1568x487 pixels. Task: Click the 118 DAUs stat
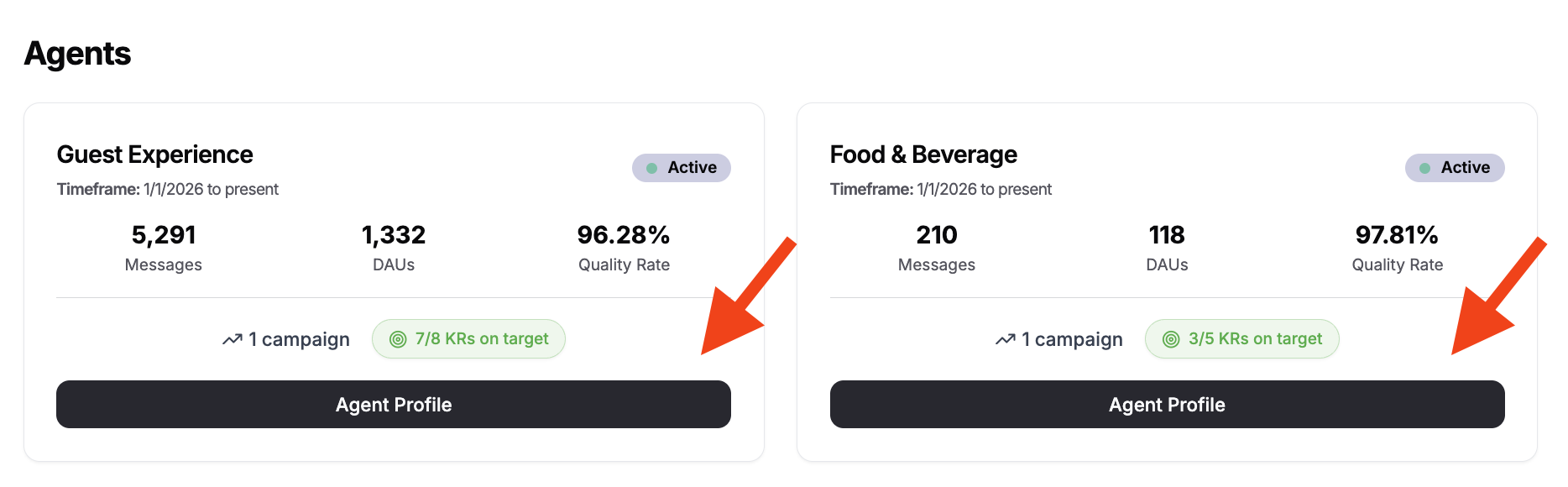[1167, 247]
